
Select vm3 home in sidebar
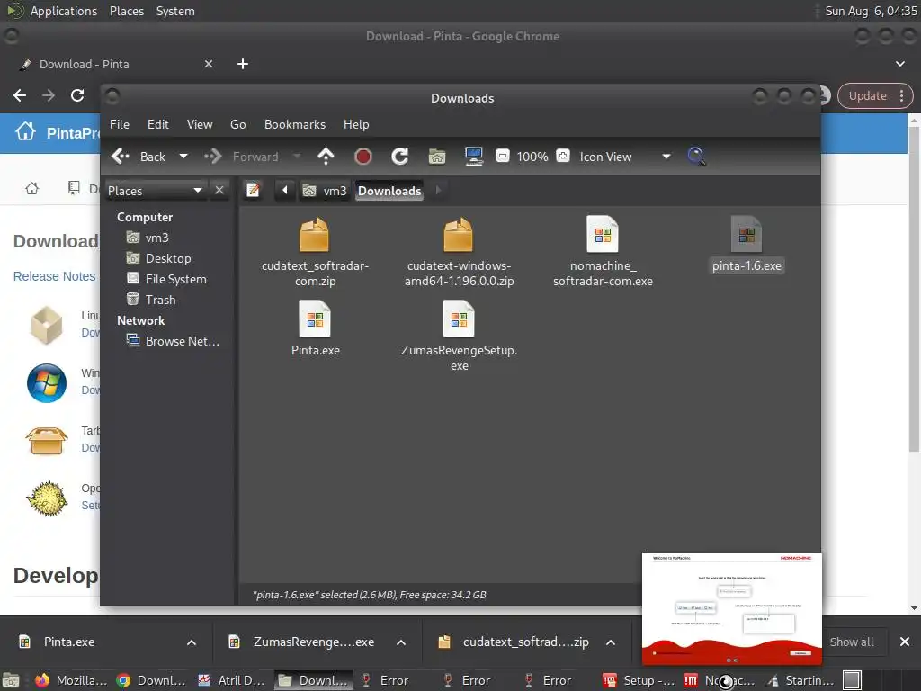coord(148,238)
